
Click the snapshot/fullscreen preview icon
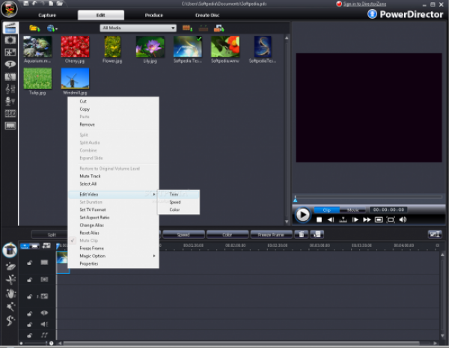tap(391, 220)
